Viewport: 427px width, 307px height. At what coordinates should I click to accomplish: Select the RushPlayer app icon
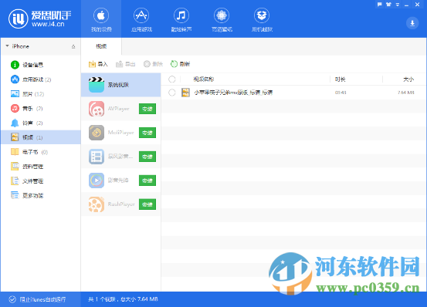(x=97, y=204)
